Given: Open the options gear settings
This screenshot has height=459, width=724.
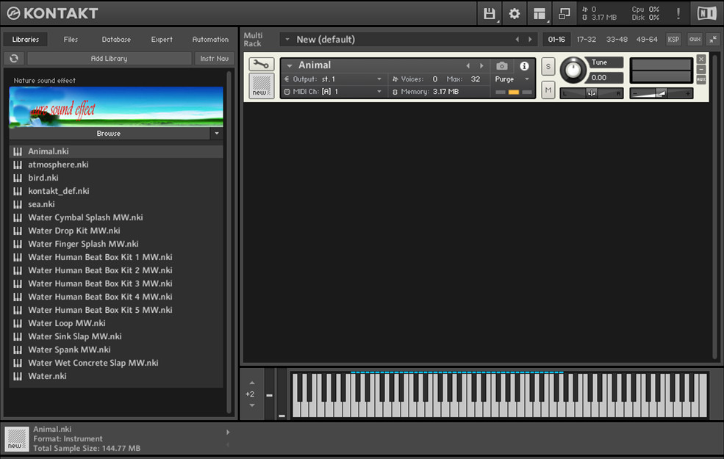Looking at the screenshot, I should [x=514, y=13].
